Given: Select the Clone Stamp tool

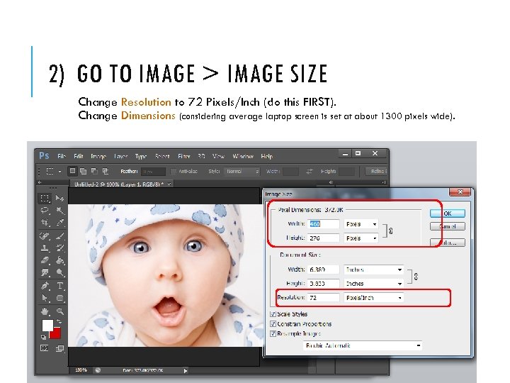Looking at the screenshot, I should pos(45,248).
